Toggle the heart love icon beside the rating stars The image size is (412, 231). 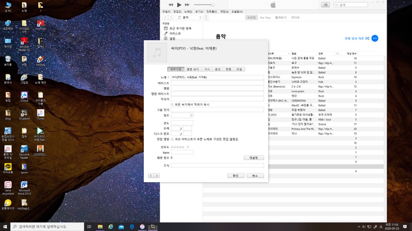(x=188, y=147)
